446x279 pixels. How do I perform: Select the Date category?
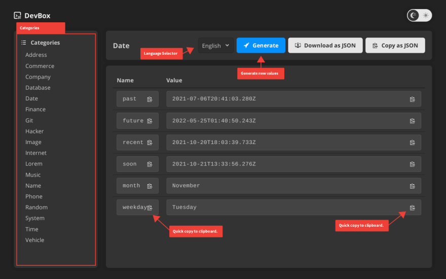point(31,98)
